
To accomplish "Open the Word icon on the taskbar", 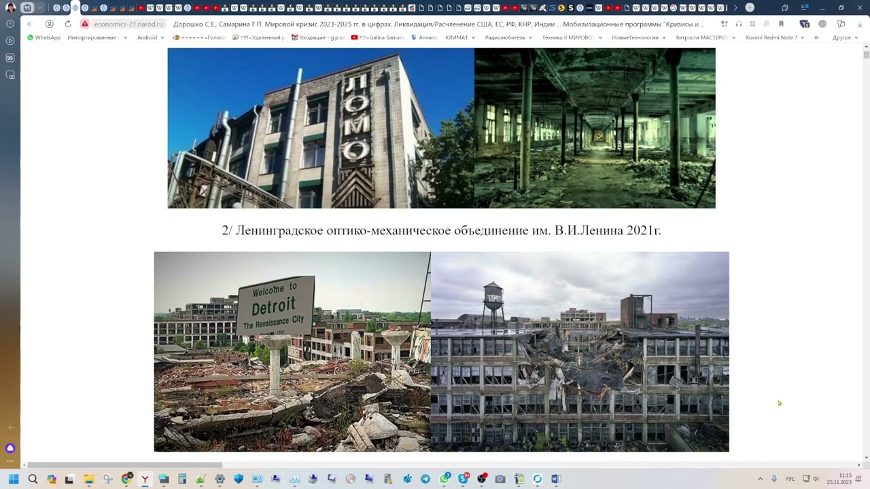I will [x=556, y=479].
